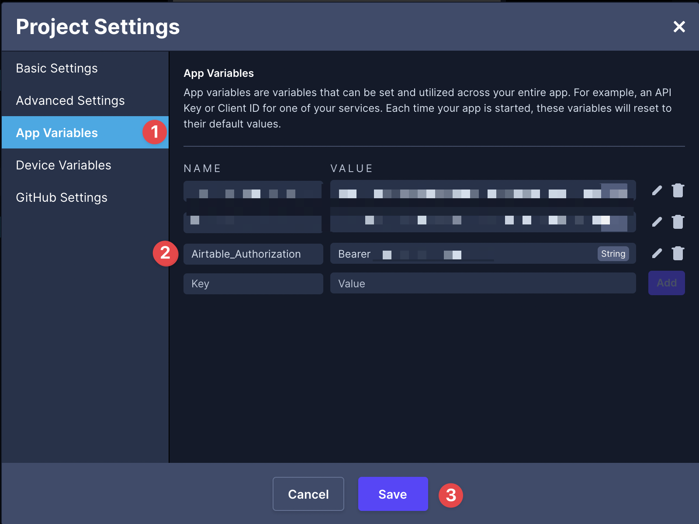Focus the Key input field
Screen dimensions: 699x524
pyautogui.click(x=253, y=283)
